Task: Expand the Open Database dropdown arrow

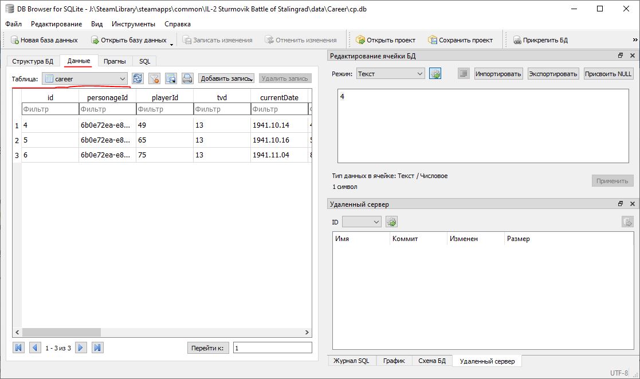Action: pyautogui.click(x=172, y=44)
